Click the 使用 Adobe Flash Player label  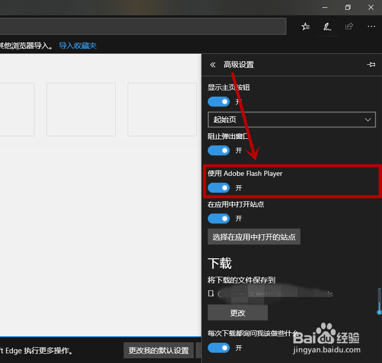tap(245, 173)
